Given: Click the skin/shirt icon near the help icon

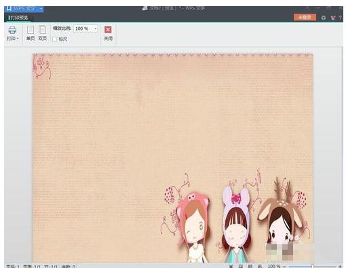Looking at the screenshot, I should pyautogui.click(x=332, y=18).
